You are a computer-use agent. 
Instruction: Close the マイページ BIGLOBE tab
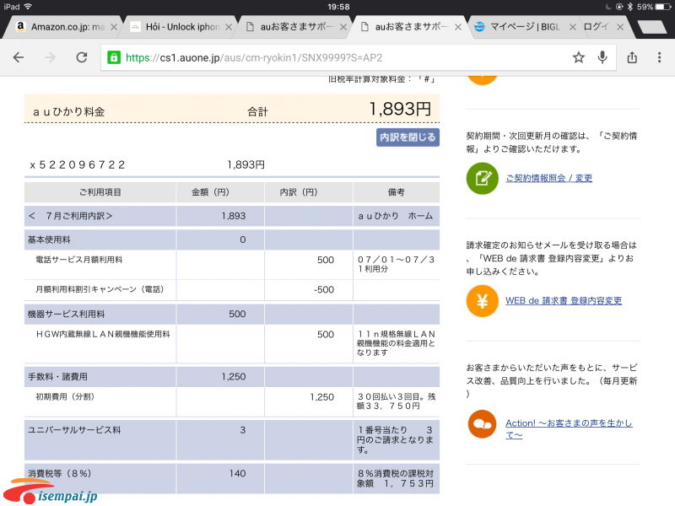(573, 27)
